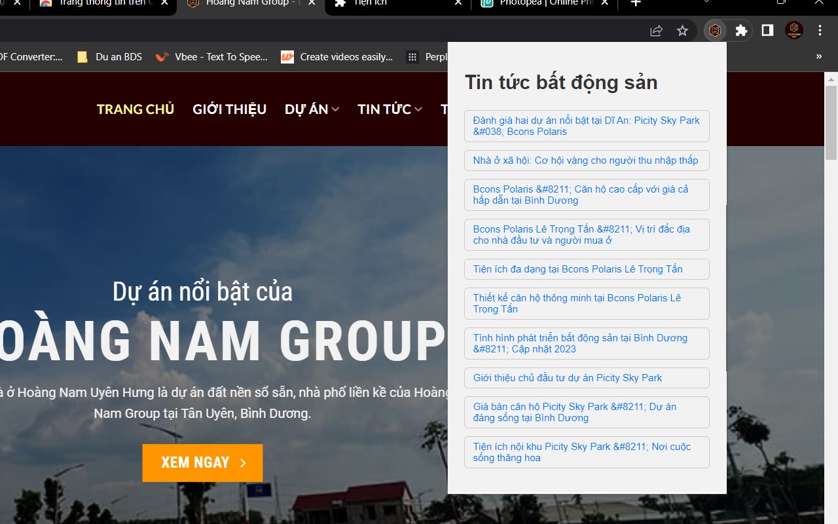Show hidden bookmarks with the double chevron
838x524 pixels.
tap(819, 57)
